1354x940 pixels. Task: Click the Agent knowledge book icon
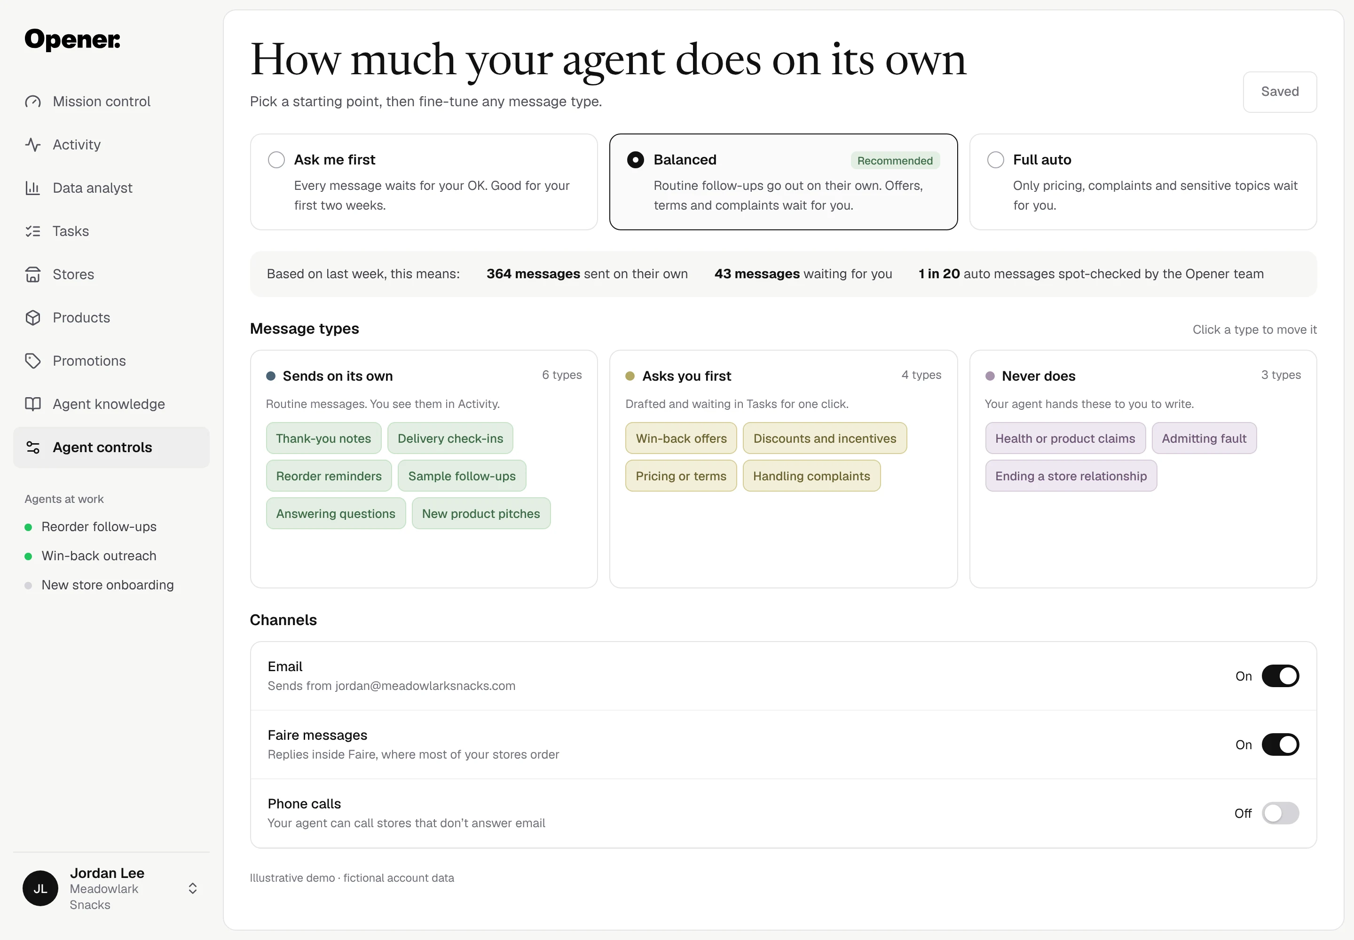click(x=33, y=404)
